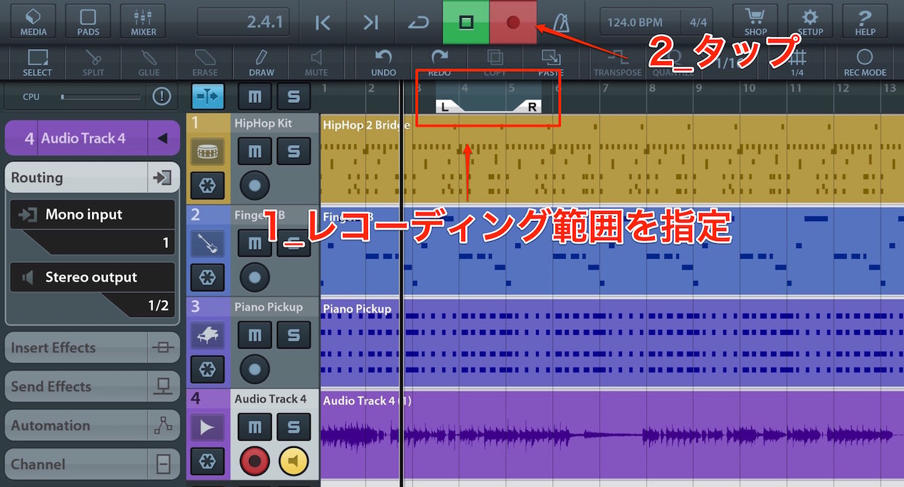The image size is (904, 487).
Task: Jump to left locator transport button
Action: pyautogui.click(x=322, y=23)
